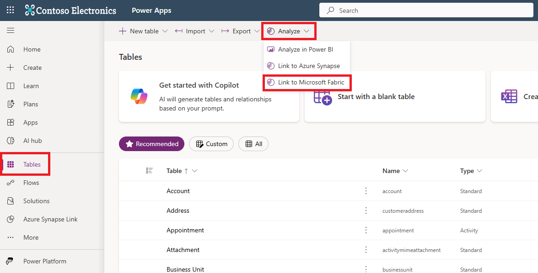Open more options for Attachment row
538x273 pixels.
(x=366, y=250)
